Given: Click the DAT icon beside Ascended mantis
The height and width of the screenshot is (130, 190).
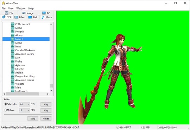Looking at the screenshot, I should [x=13, y=80].
